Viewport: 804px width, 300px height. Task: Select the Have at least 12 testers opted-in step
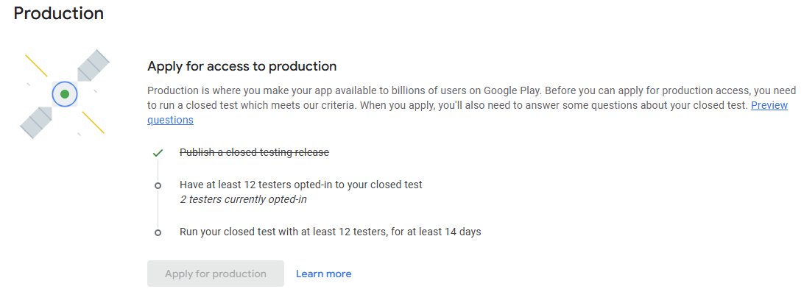coord(301,185)
